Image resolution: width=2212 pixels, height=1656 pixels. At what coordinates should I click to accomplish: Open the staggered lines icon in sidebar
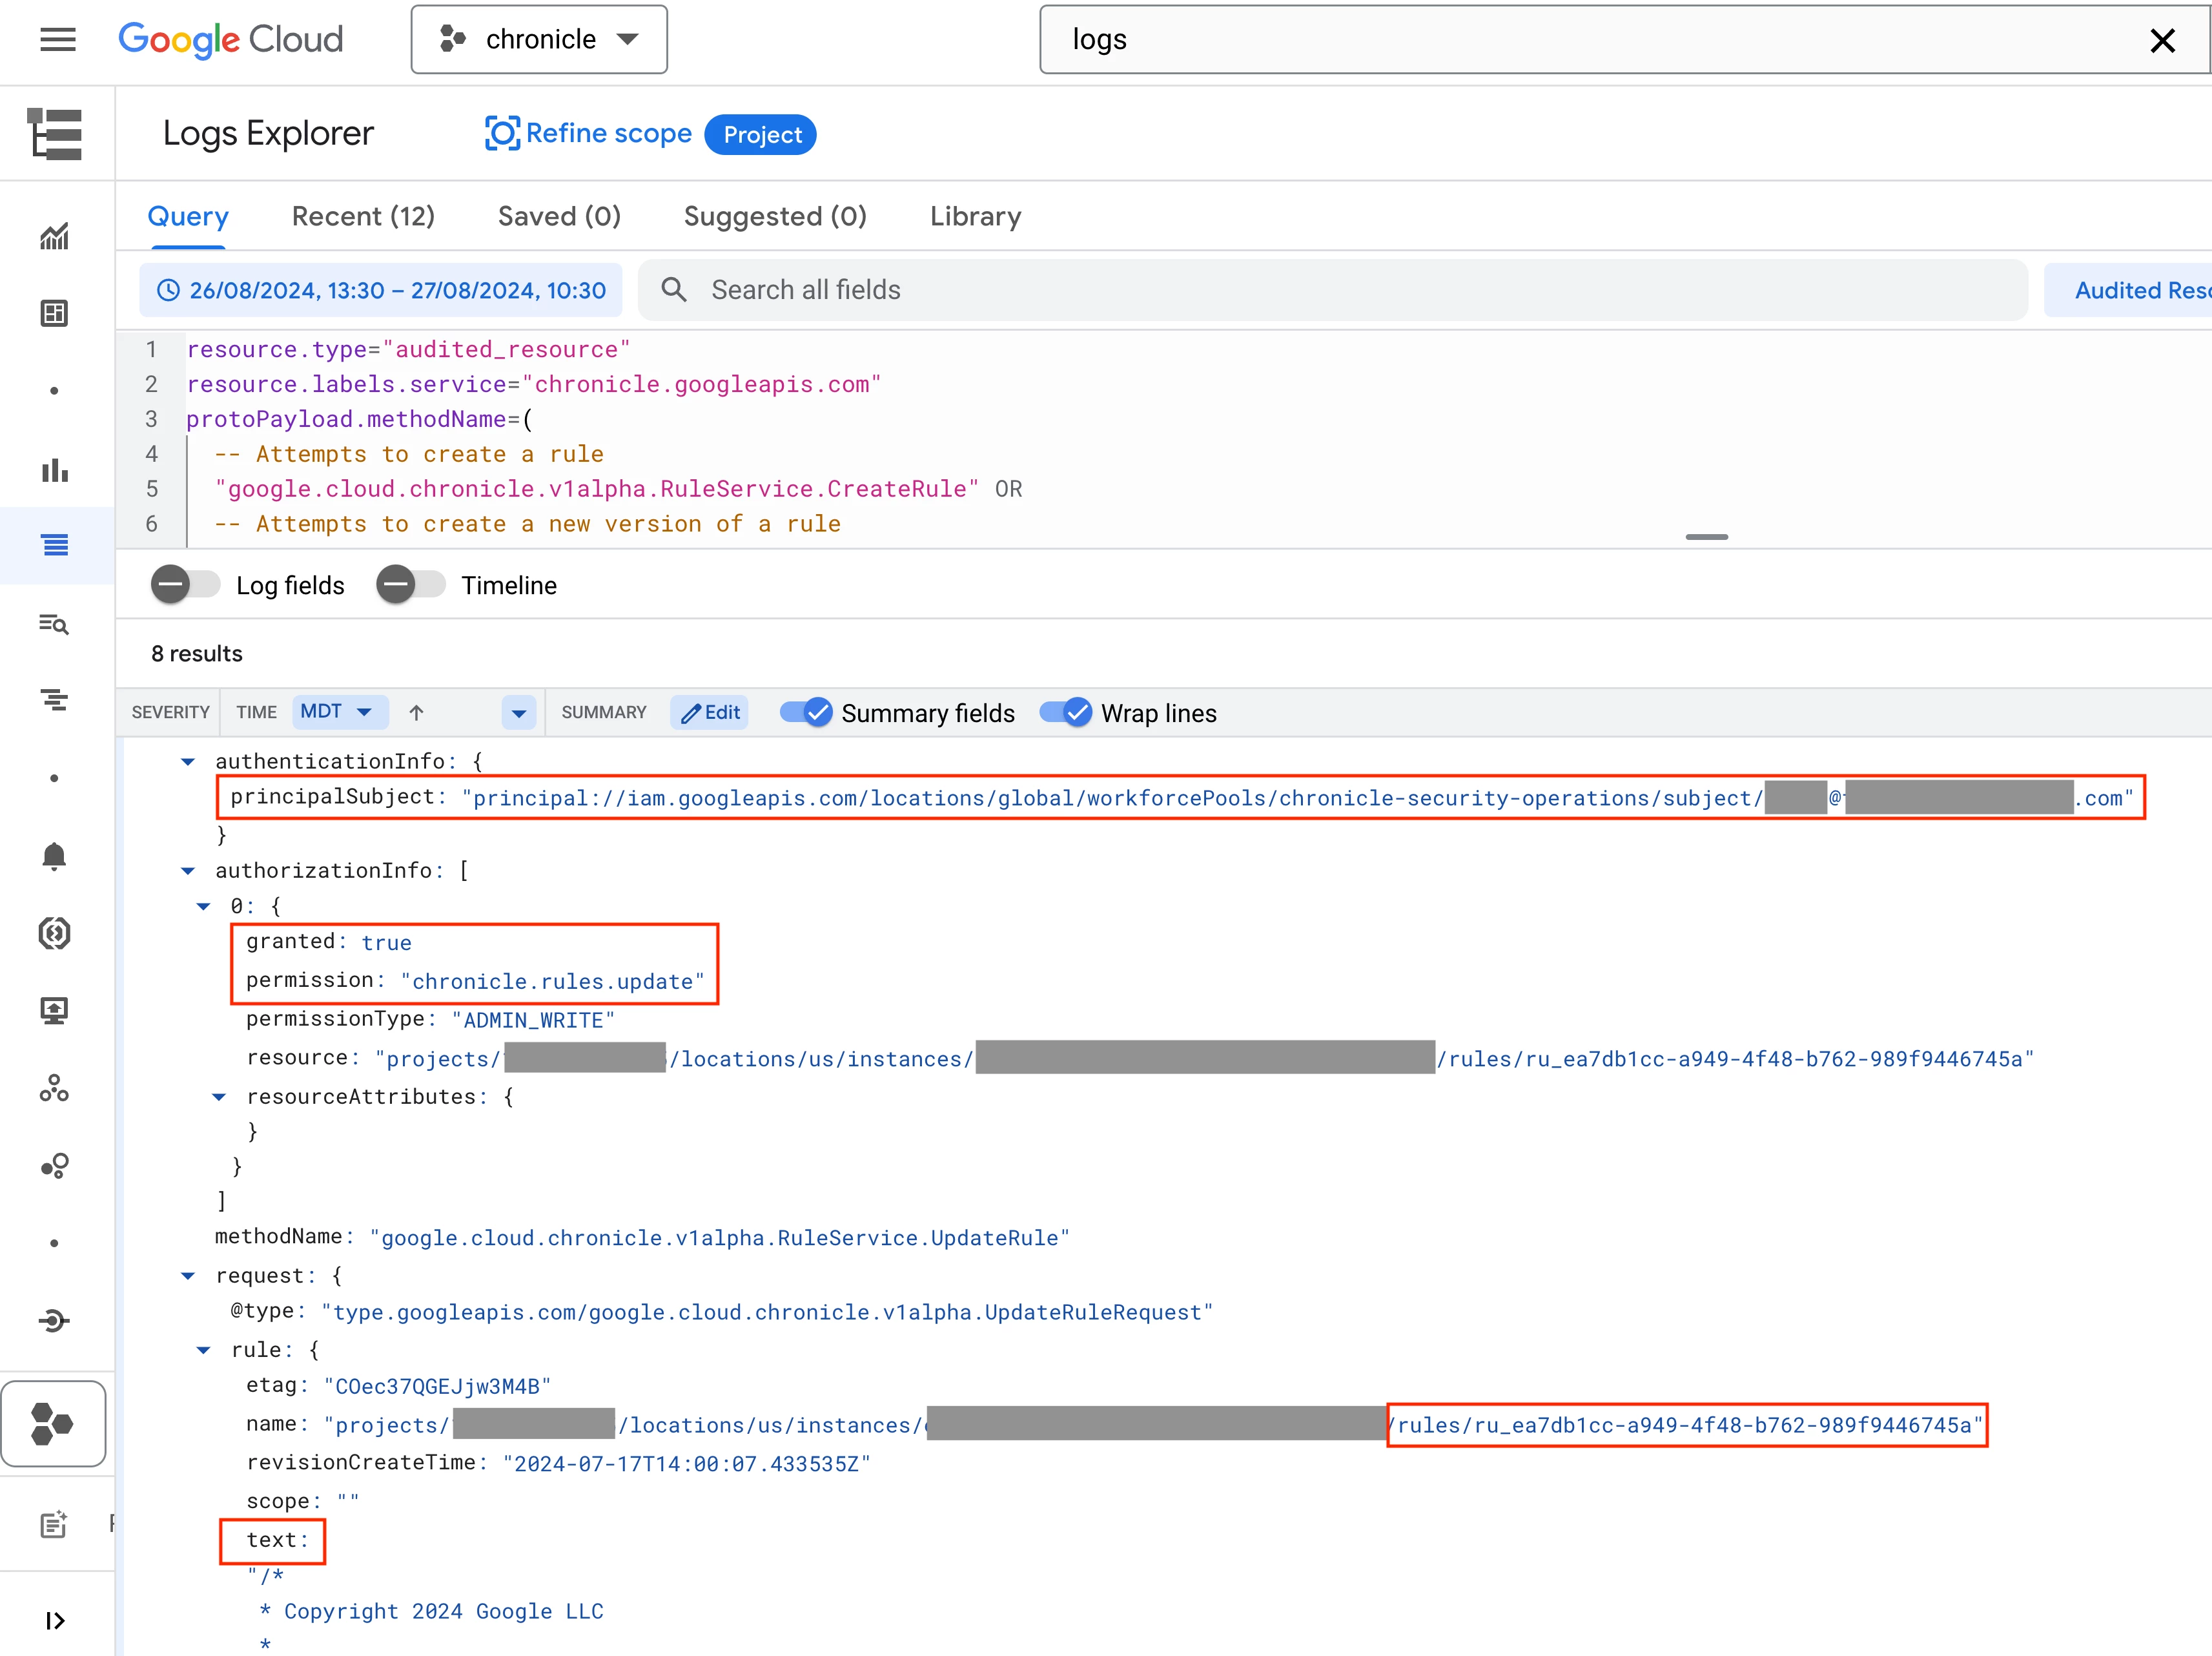tap(54, 699)
